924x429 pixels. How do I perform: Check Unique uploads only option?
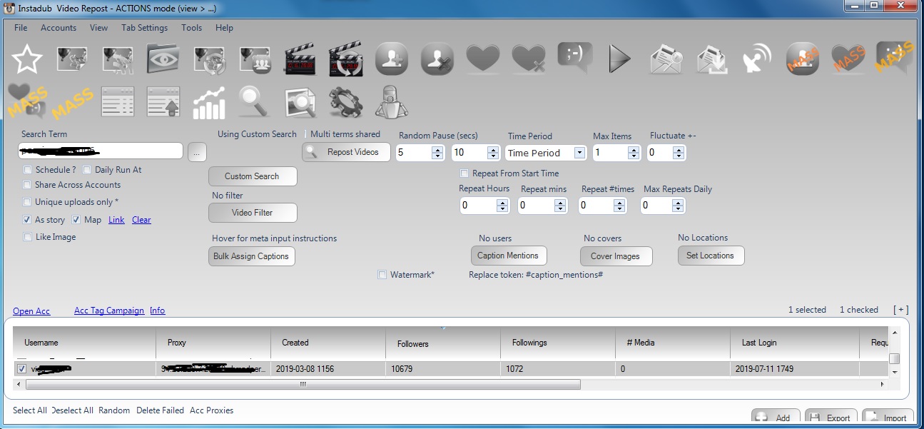click(x=27, y=202)
